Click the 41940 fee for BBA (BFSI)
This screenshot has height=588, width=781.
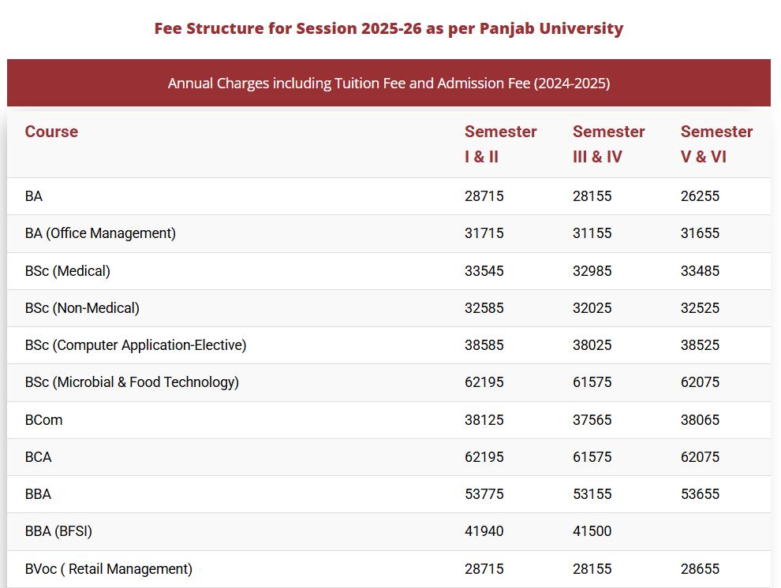[x=484, y=531]
